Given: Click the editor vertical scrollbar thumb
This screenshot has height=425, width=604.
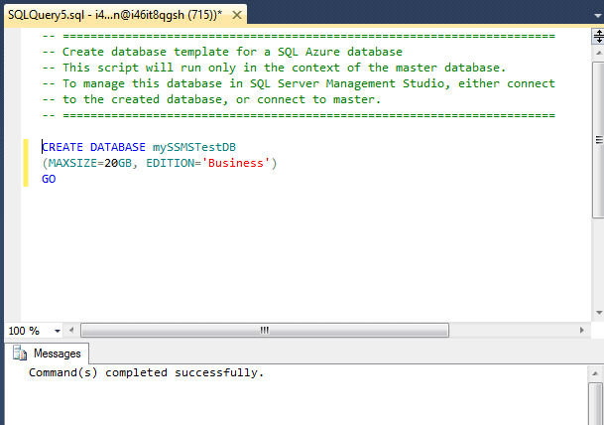Looking at the screenshot, I should [598, 140].
